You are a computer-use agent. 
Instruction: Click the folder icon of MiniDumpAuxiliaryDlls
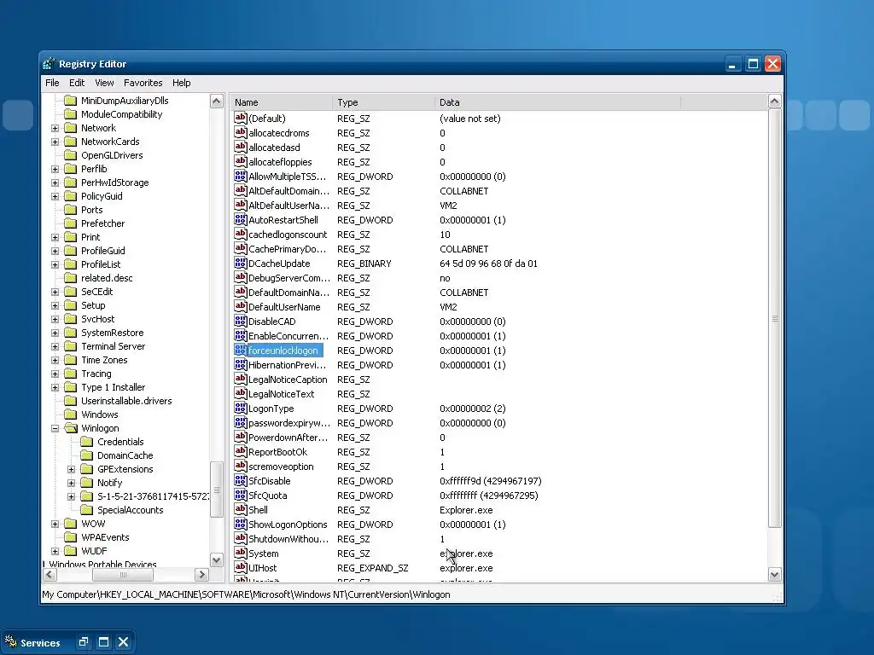pyautogui.click(x=70, y=101)
